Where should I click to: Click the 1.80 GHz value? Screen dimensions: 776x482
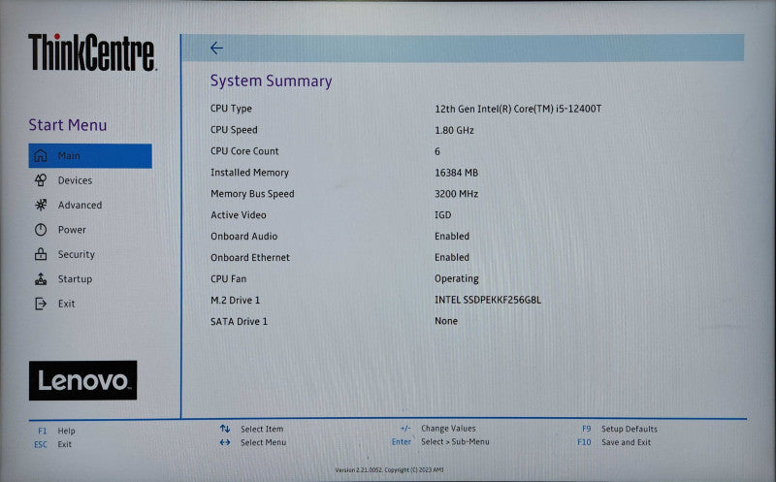(x=454, y=130)
